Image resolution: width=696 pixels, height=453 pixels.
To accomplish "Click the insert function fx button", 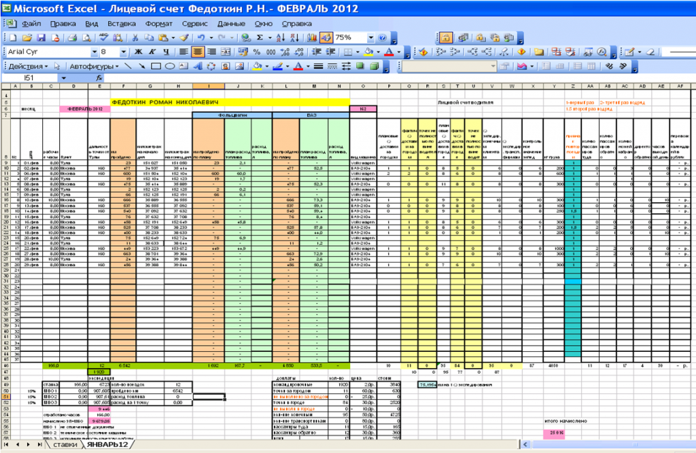I will tap(99, 78).
